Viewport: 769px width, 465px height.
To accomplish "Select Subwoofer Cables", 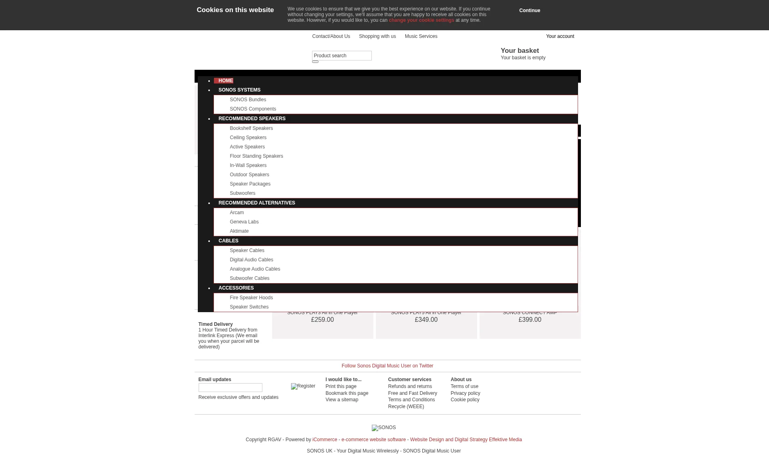I will pos(249,278).
